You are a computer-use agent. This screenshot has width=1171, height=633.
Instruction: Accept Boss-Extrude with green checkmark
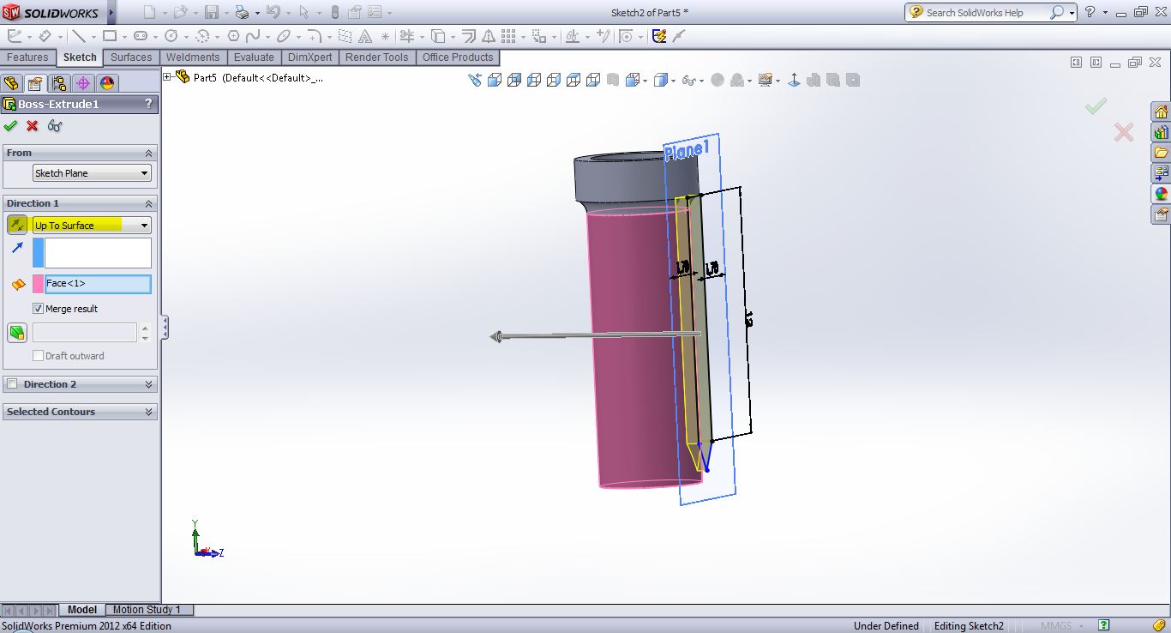(x=10, y=126)
